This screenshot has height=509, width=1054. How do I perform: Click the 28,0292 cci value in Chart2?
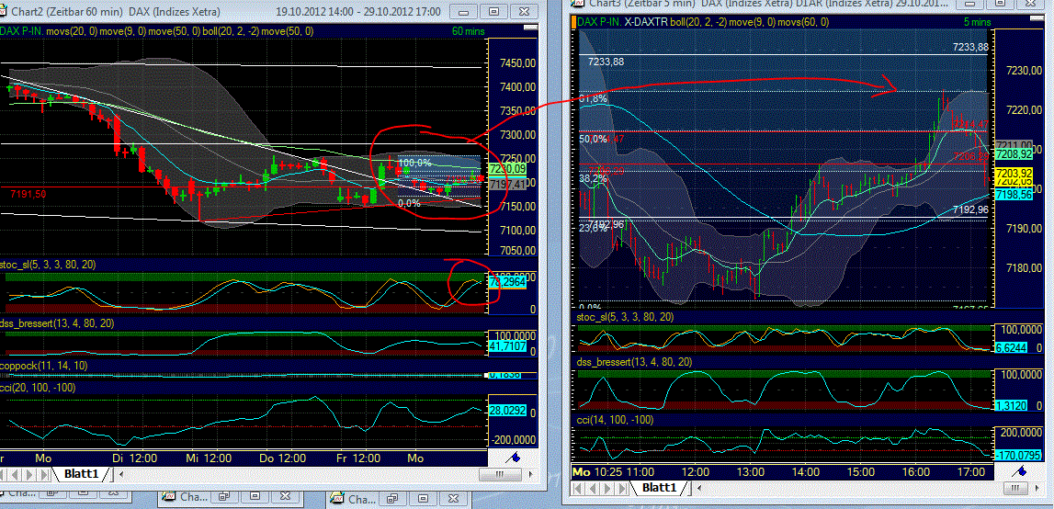(508, 409)
